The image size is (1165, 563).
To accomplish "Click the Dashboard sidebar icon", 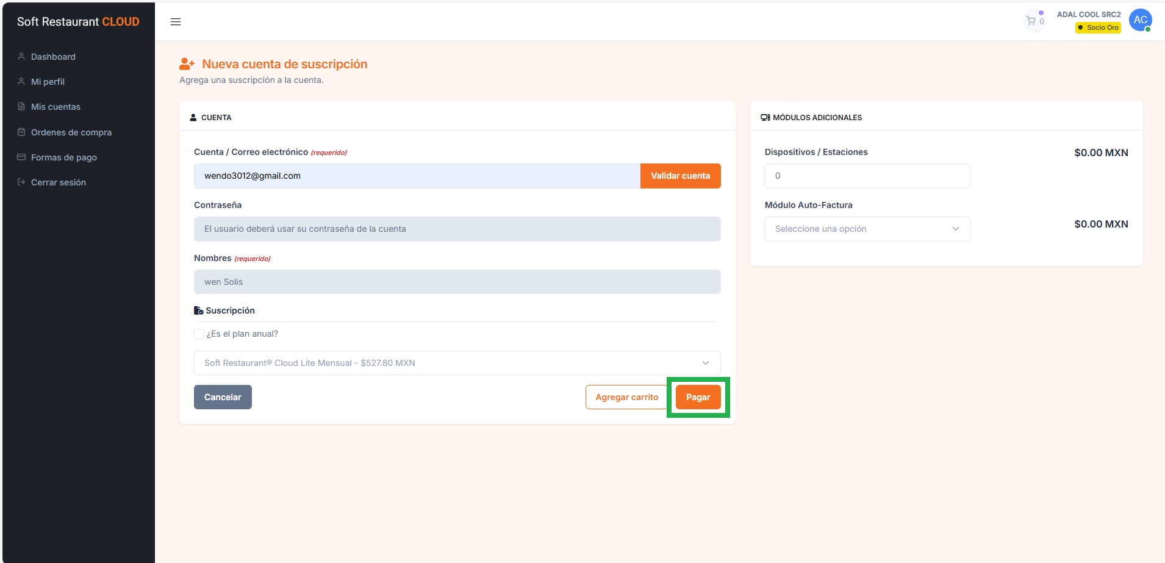I will pos(21,56).
